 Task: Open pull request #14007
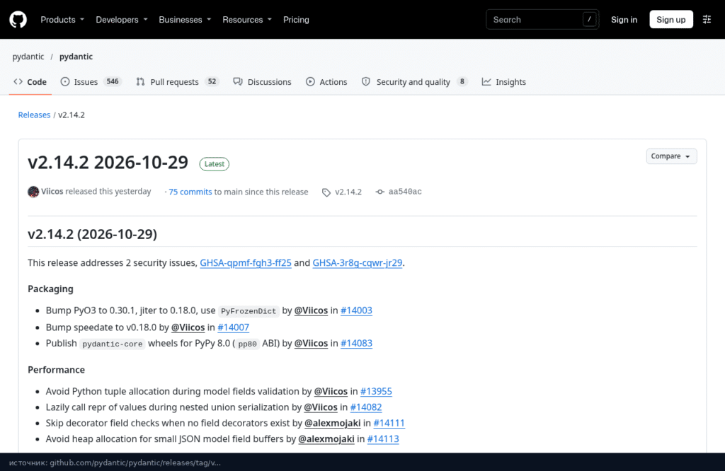point(233,327)
